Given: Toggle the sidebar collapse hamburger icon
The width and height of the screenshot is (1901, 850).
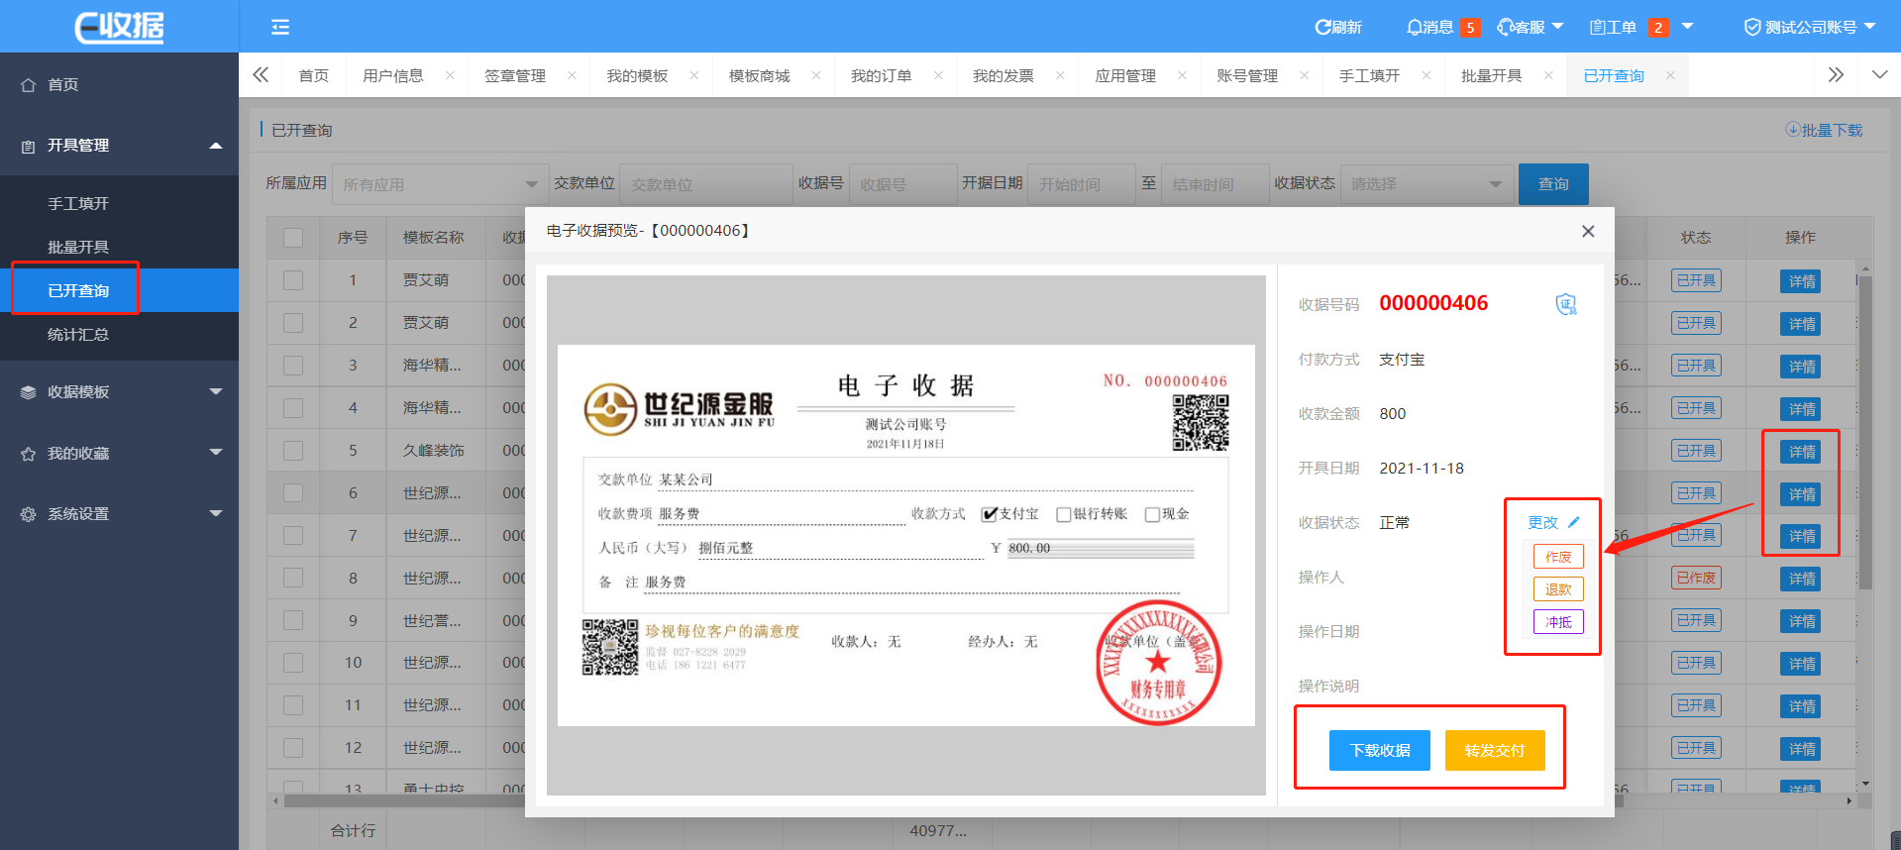Looking at the screenshot, I should (280, 27).
